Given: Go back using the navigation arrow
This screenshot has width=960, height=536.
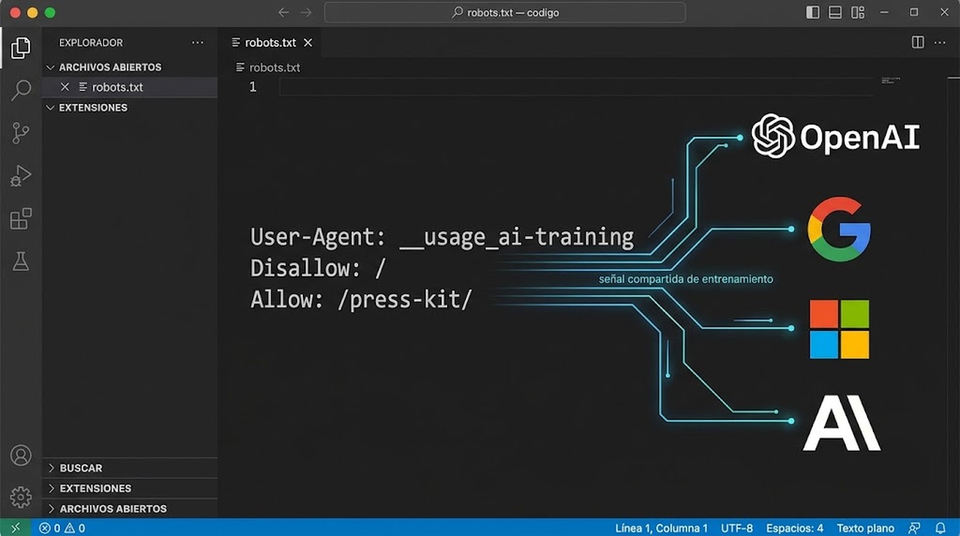Looking at the screenshot, I should [x=283, y=13].
